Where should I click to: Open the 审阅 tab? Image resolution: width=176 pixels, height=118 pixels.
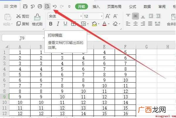[162, 7]
